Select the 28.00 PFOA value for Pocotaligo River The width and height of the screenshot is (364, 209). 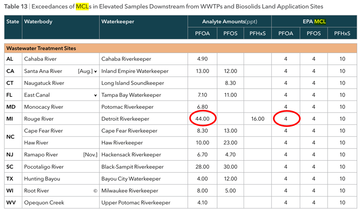tap(203, 167)
